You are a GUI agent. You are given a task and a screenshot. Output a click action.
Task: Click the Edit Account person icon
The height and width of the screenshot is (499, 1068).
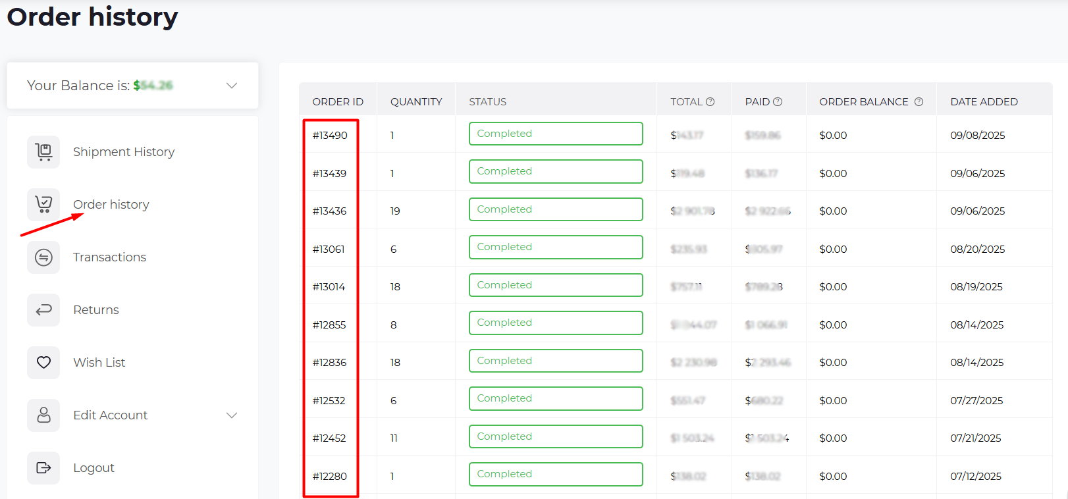(x=43, y=415)
